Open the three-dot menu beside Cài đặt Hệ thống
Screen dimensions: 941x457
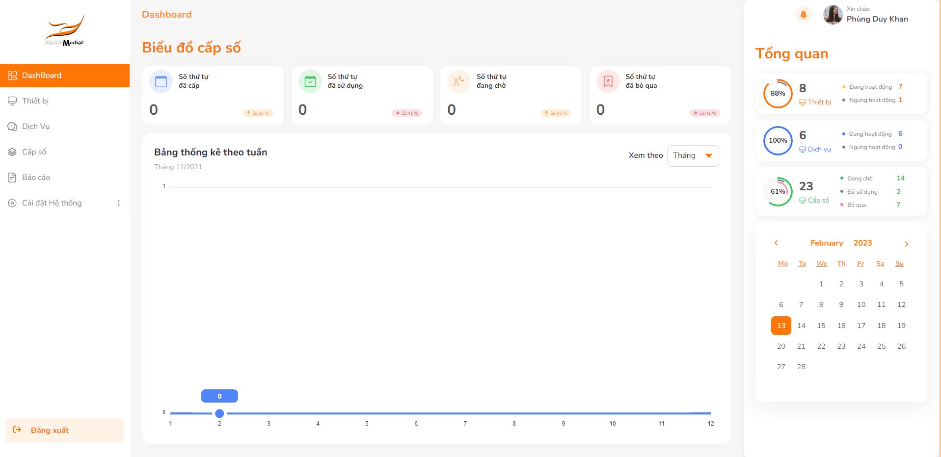coord(118,203)
